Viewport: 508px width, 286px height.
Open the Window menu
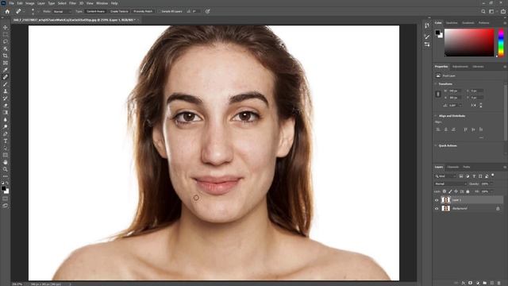[102, 3]
